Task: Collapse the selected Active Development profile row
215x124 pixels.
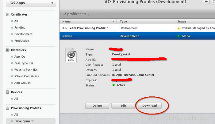Action: 137,36
